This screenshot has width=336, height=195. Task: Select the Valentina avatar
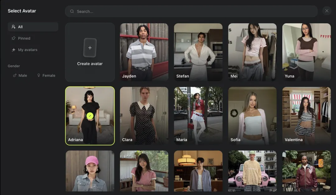(306, 116)
